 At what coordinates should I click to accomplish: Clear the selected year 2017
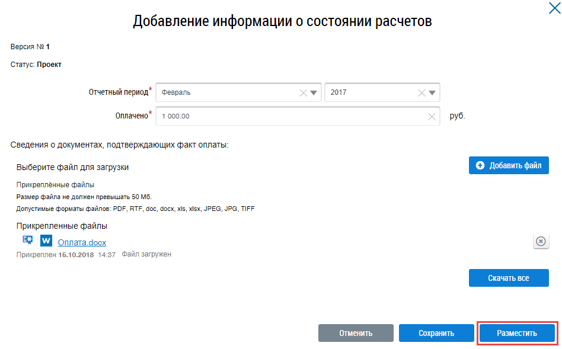[x=421, y=92]
